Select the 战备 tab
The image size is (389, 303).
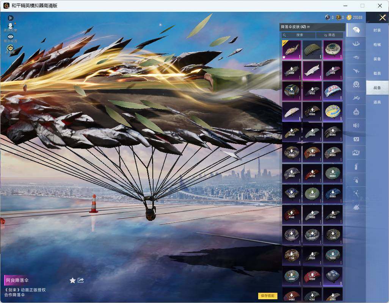(377, 88)
